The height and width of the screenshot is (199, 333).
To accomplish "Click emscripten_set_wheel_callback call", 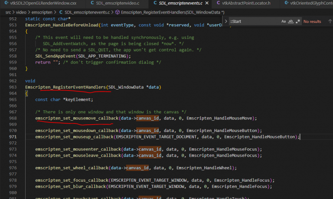I will point(72,168).
